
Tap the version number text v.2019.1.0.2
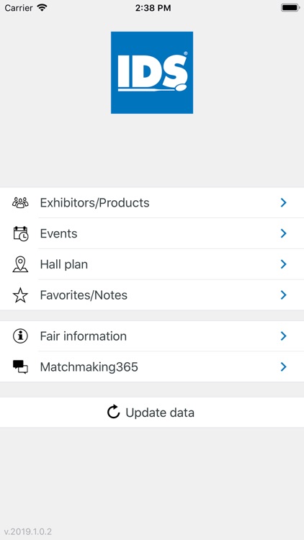[28, 531]
